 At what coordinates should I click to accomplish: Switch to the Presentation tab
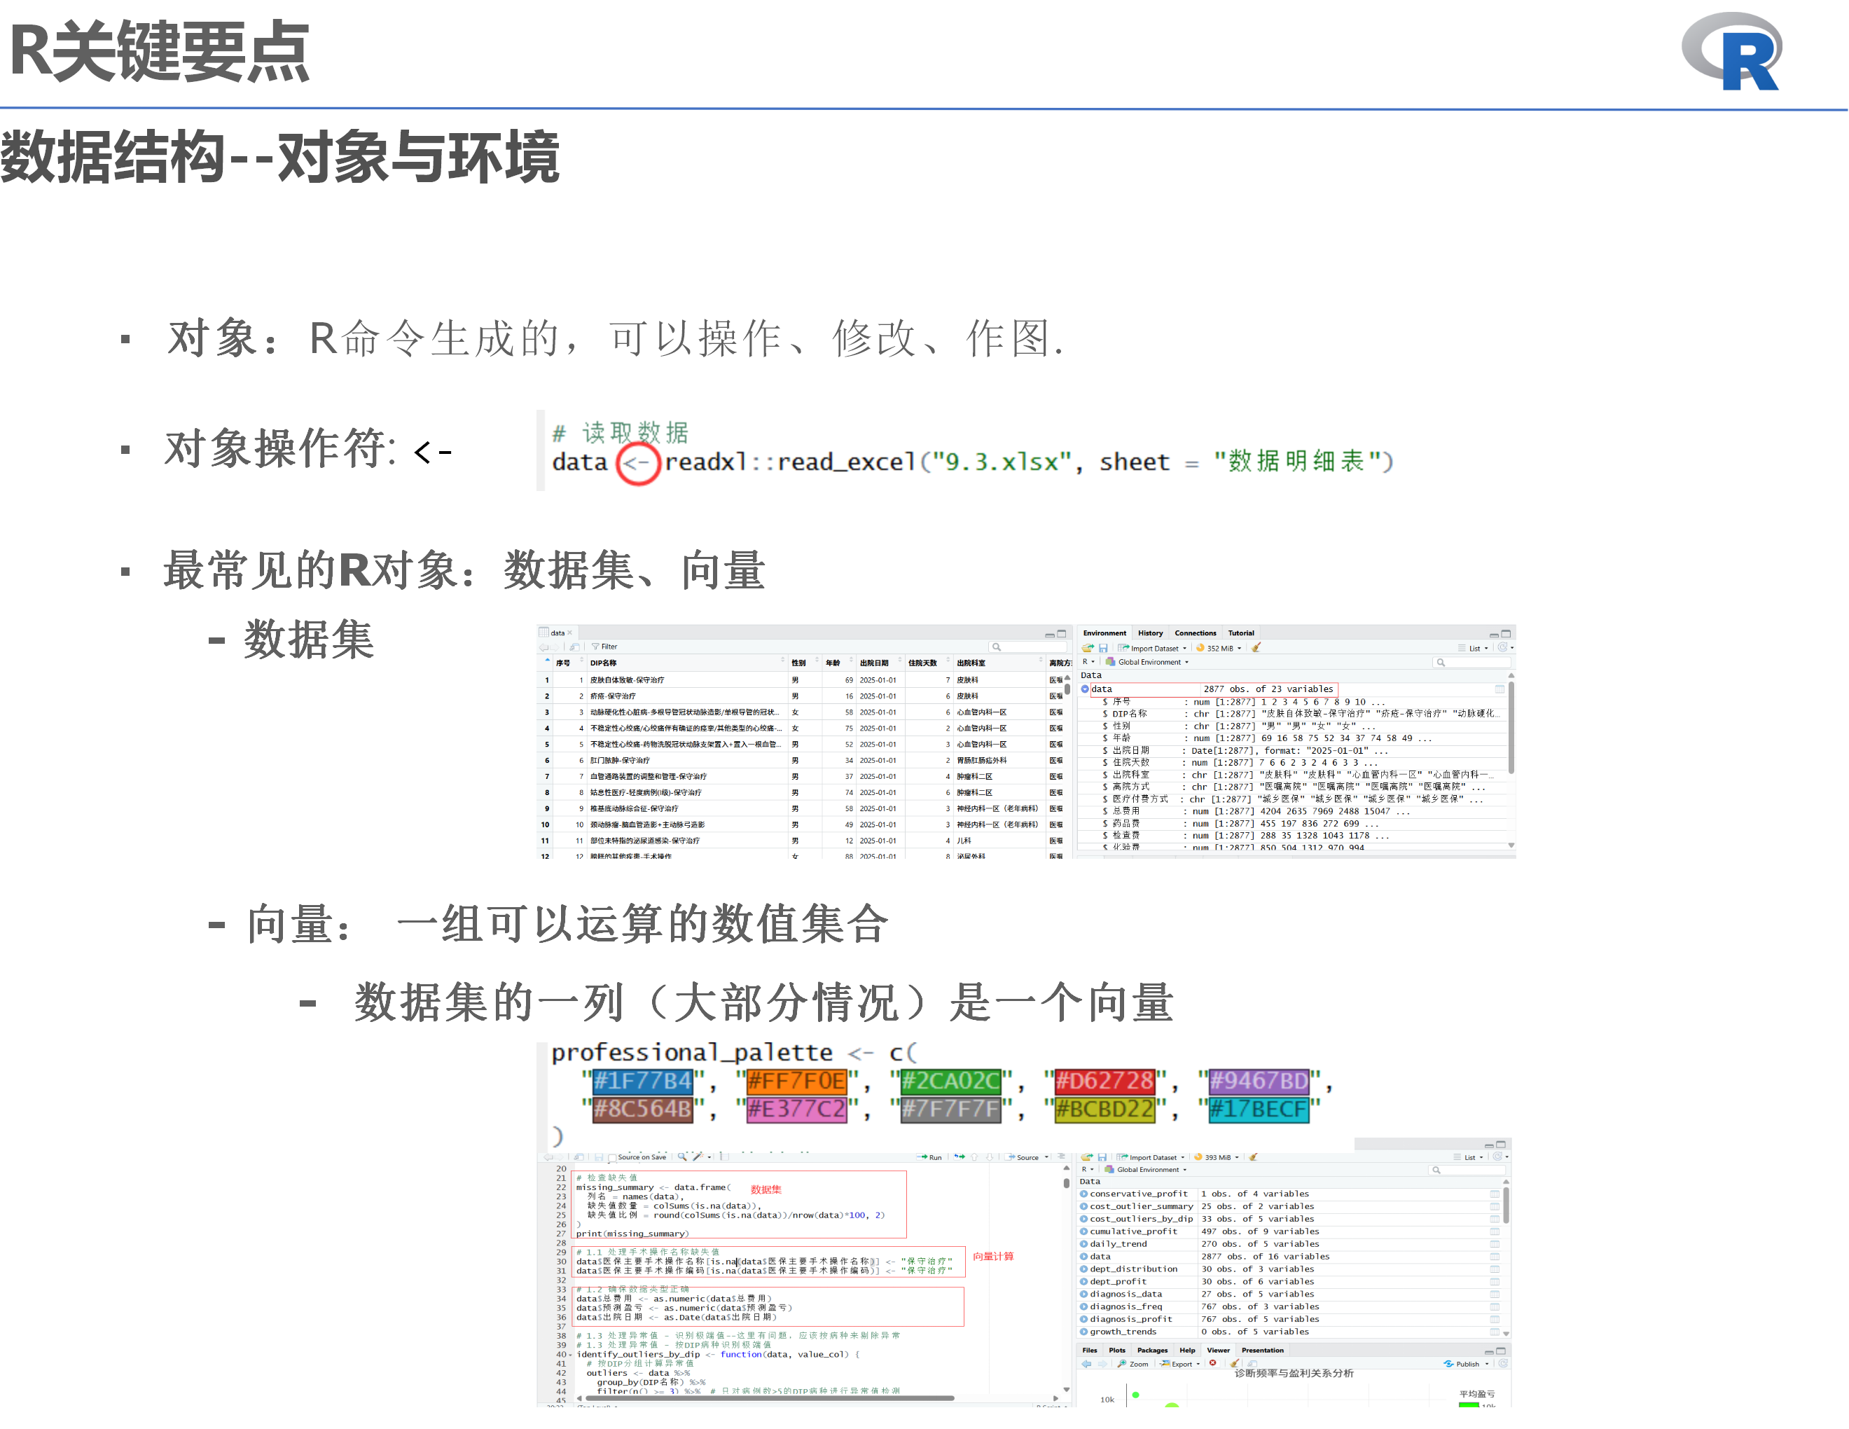1262,1351
